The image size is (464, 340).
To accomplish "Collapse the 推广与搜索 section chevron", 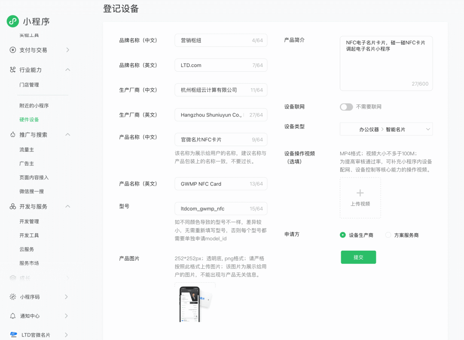I will point(68,135).
